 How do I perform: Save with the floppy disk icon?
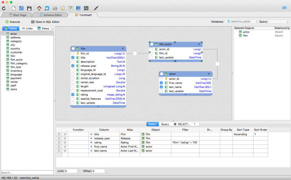click(x=29, y=8)
